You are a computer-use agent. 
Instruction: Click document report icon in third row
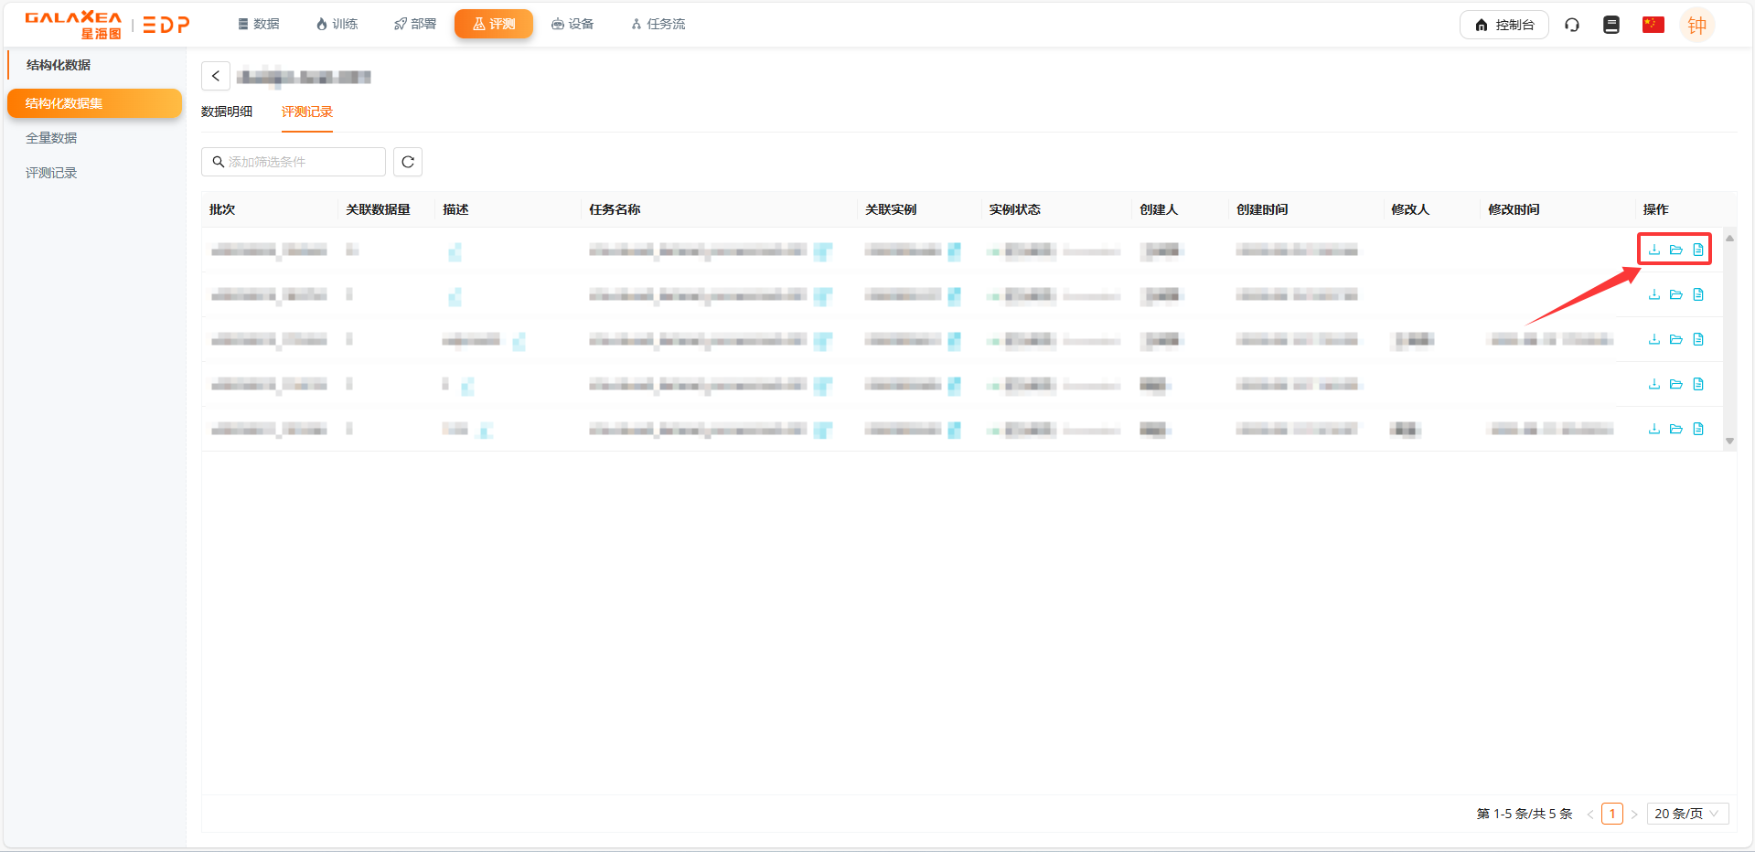(1697, 339)
